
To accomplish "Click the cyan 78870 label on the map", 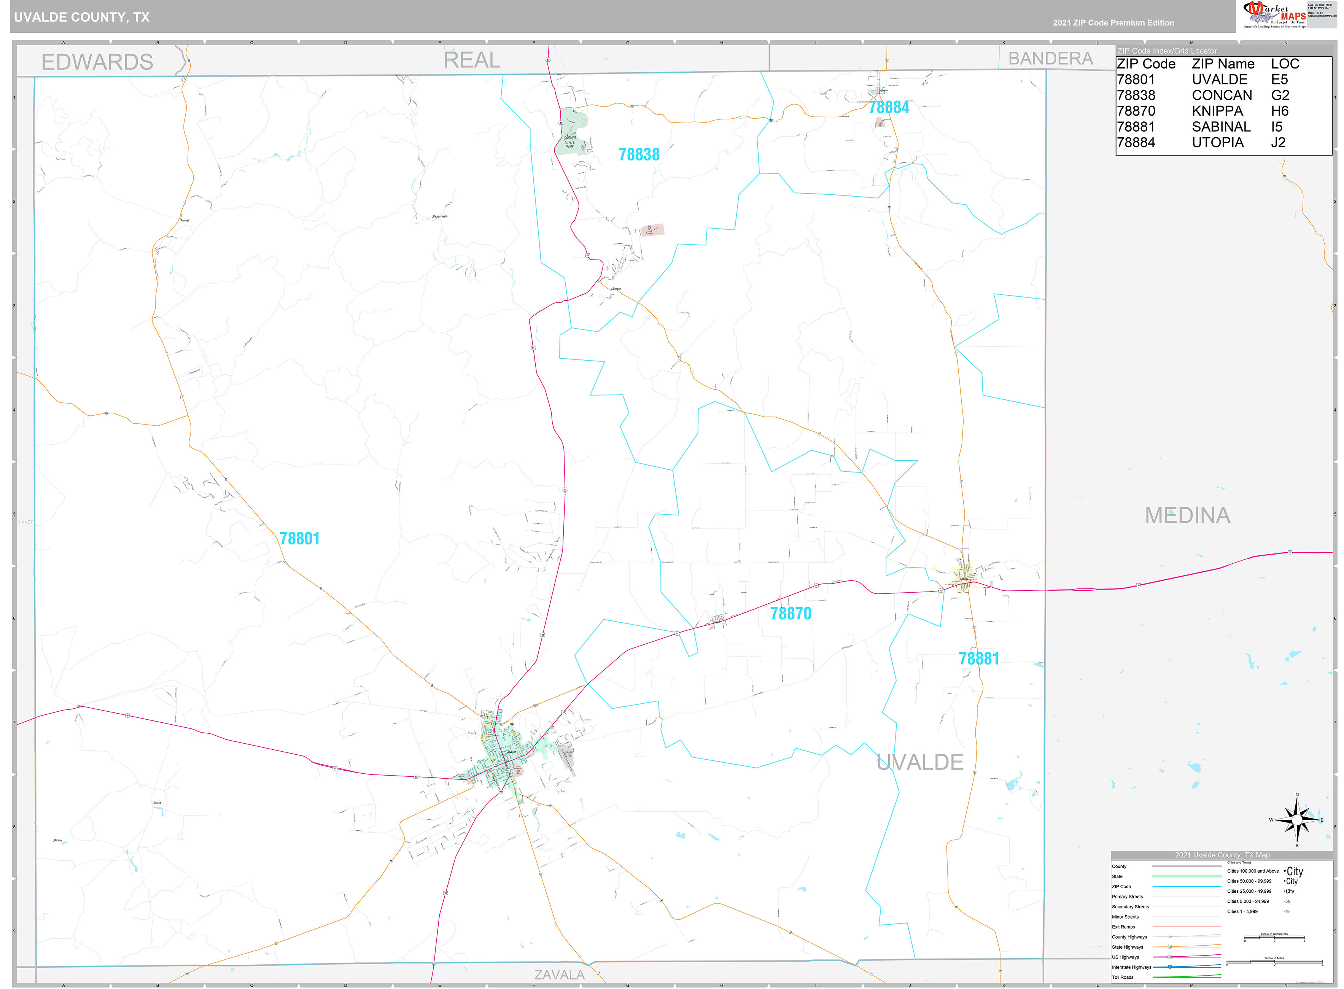I will point(790,614).
